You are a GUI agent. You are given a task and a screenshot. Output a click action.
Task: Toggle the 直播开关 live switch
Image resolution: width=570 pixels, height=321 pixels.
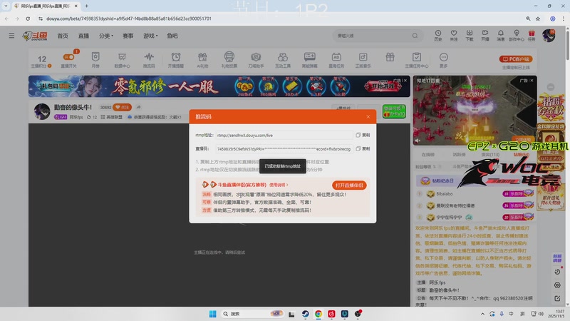[68, 60]
